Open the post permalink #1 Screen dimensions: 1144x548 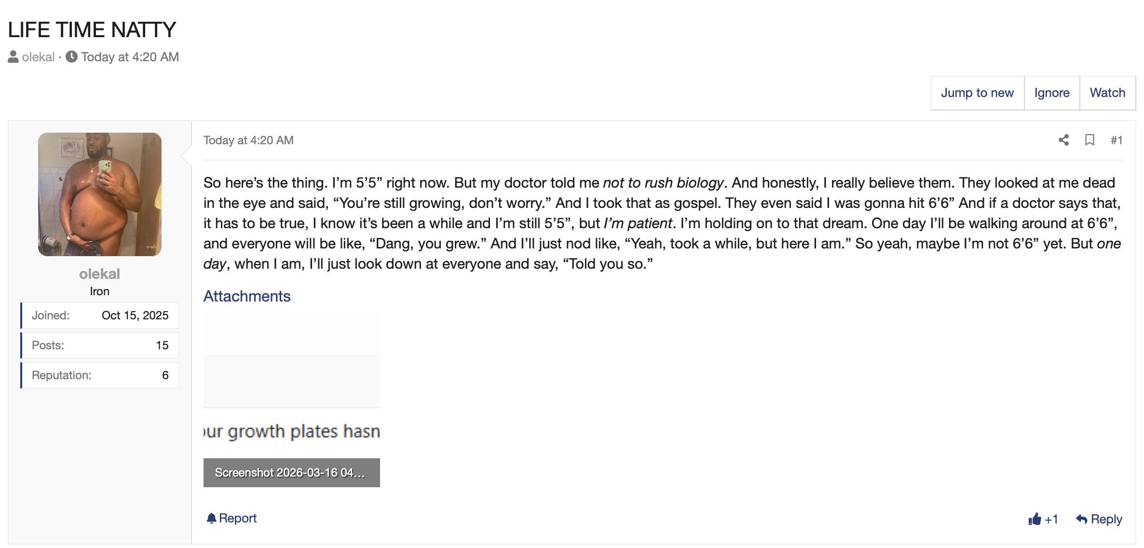pyautogui.click(x=1117, y=140)
